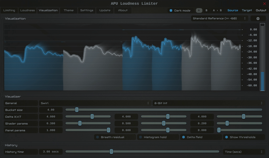Click the second Shader params slider handle
Viewport: 269px width, 158px height.
pos(164,123)
